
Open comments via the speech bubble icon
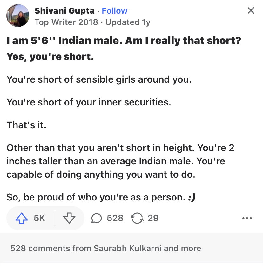[97, 218]
